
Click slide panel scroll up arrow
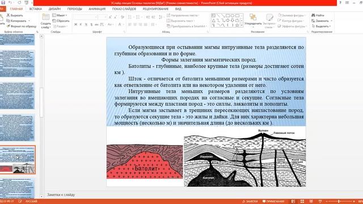(41, 36)
